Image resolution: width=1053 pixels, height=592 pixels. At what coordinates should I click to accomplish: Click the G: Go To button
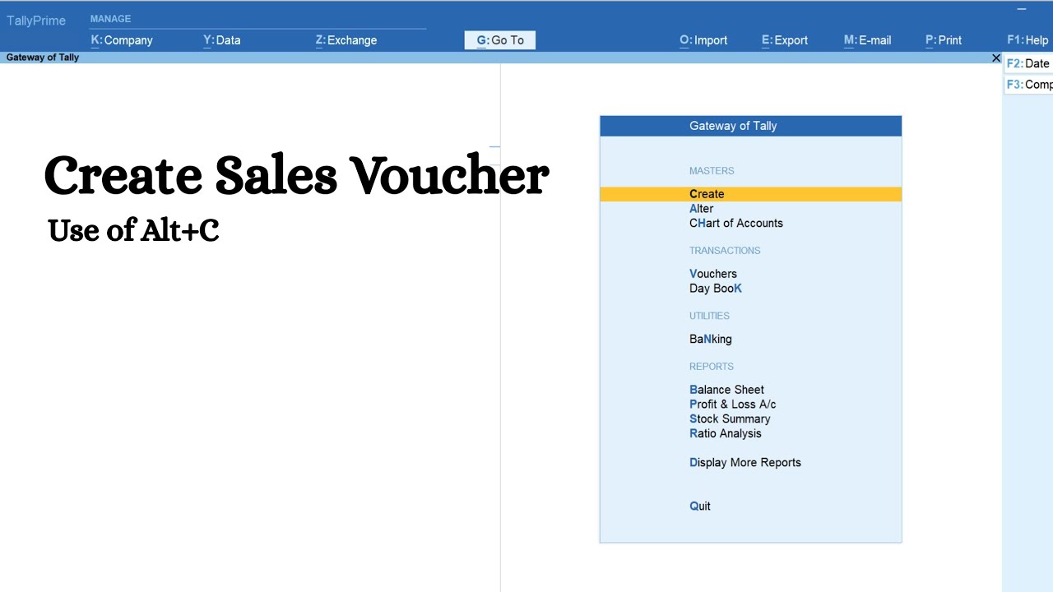point(500,40)
